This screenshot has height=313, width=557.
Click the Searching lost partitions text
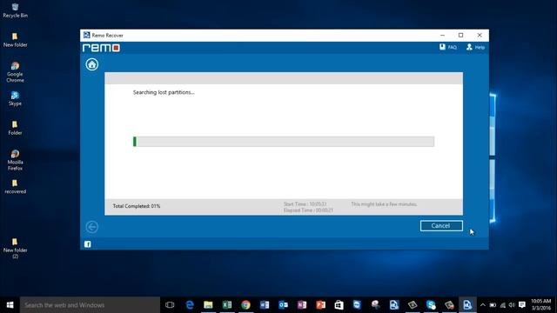coord(164,92)
